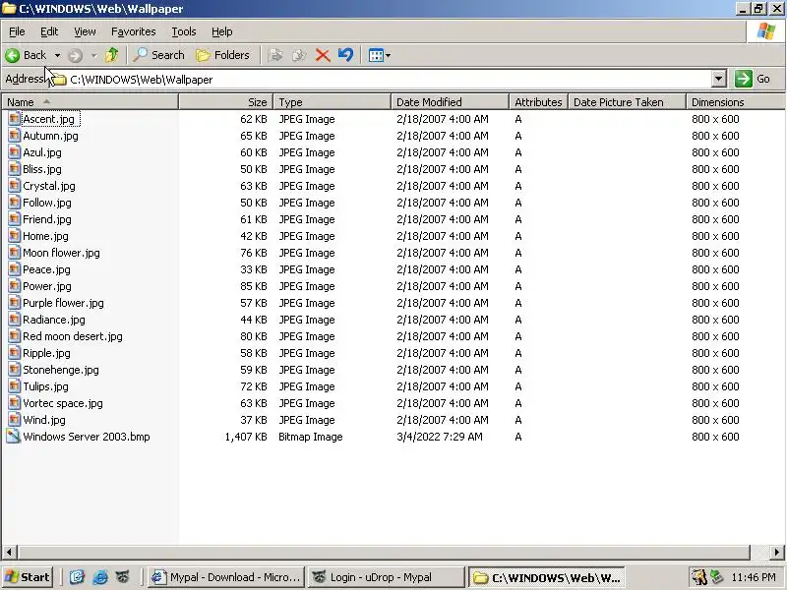Select the Vortec space.jpg file name
The height and width of the screenshot is (590, 787).
click(x=63, y=403)
